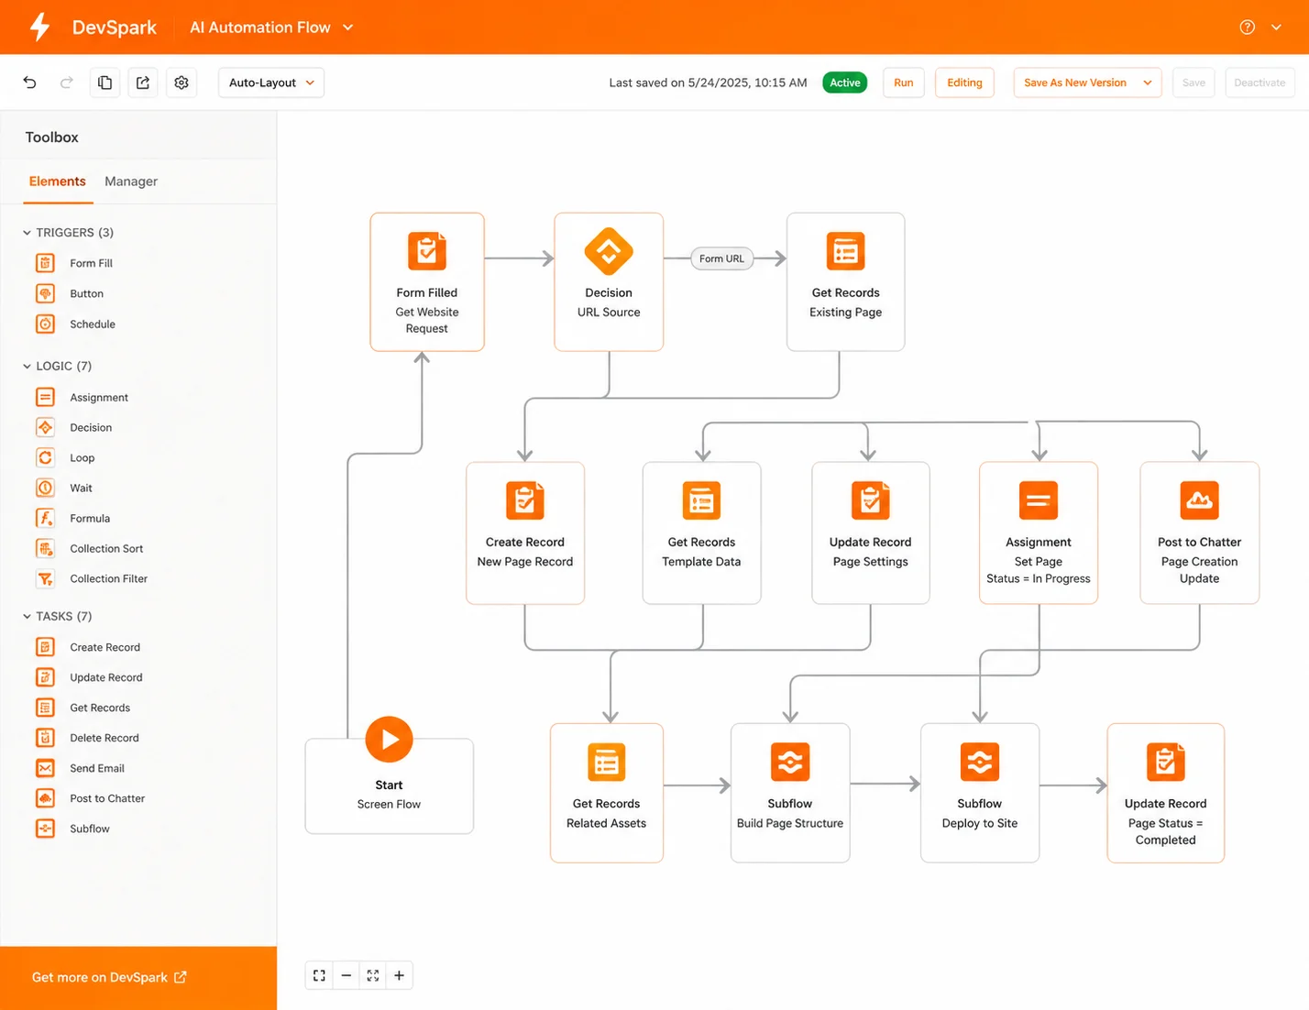Select the Wait logic icon
The image size is (1309, 1010).
point(45,488)
